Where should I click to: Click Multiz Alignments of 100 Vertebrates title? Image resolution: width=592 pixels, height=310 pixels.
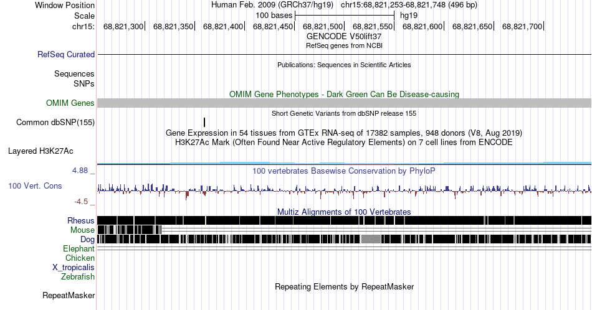coord(344,212)
